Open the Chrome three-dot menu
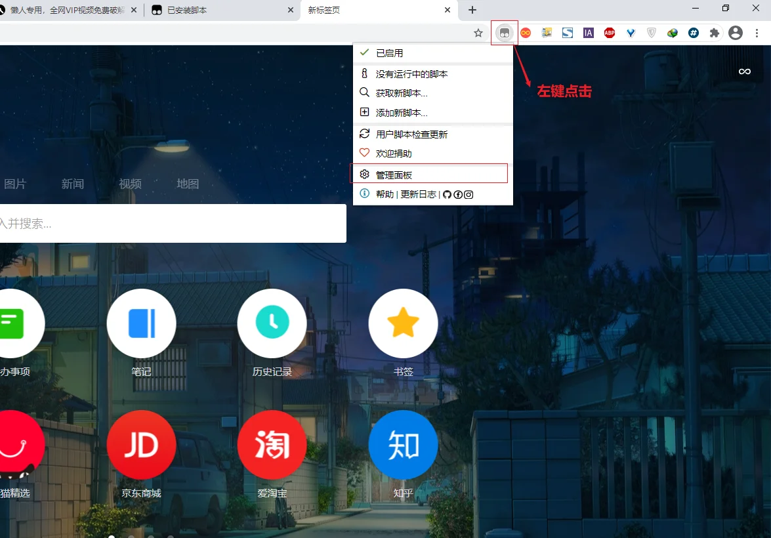This screenshot has width=771, height=538. pos(757,33)
